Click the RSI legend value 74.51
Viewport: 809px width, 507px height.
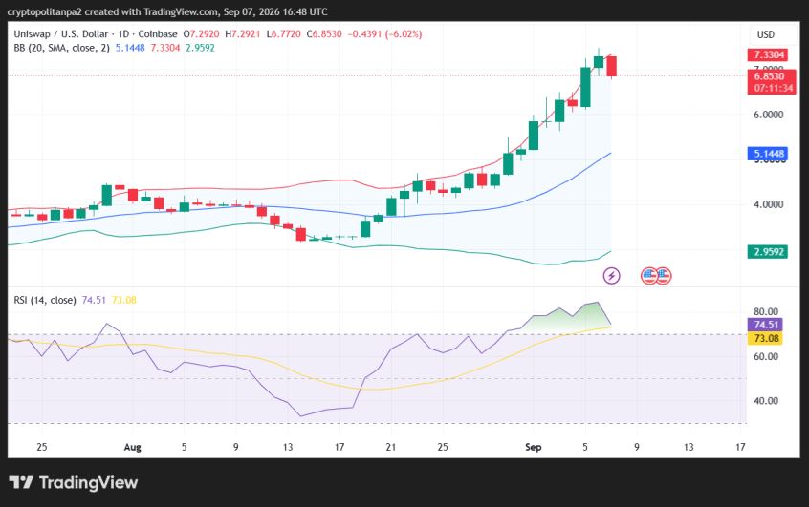pos(94,300)
